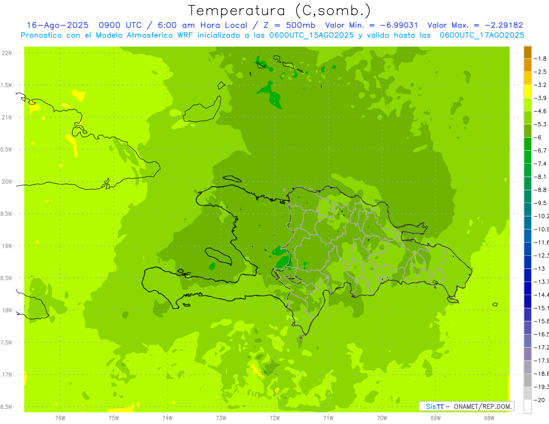Click the -9.5 colorbar value
Screen dimensions: 549x424
click(x=540, y=203)
